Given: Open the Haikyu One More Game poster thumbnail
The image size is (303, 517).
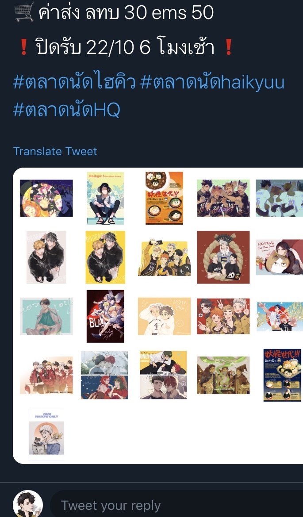Looking at the screenshot, I should (x=106, y=198).
